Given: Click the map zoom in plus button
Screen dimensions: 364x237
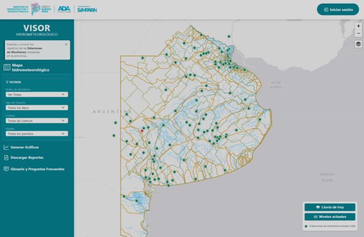Looking at the screenshot, I should tap(358, 26).
